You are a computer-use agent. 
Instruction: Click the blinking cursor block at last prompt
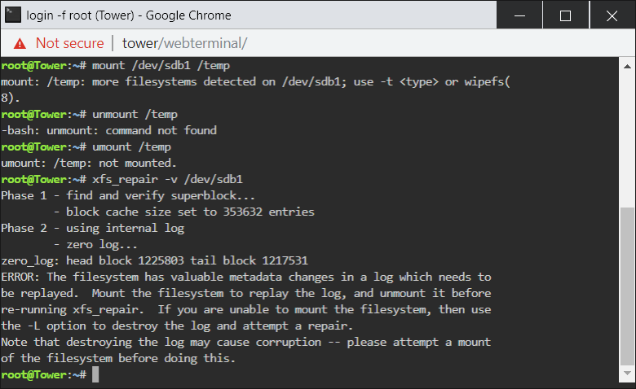(95, 374)
